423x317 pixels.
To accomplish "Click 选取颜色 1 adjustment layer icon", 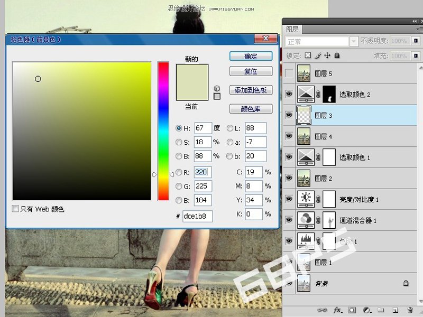I will pos(306,157).
